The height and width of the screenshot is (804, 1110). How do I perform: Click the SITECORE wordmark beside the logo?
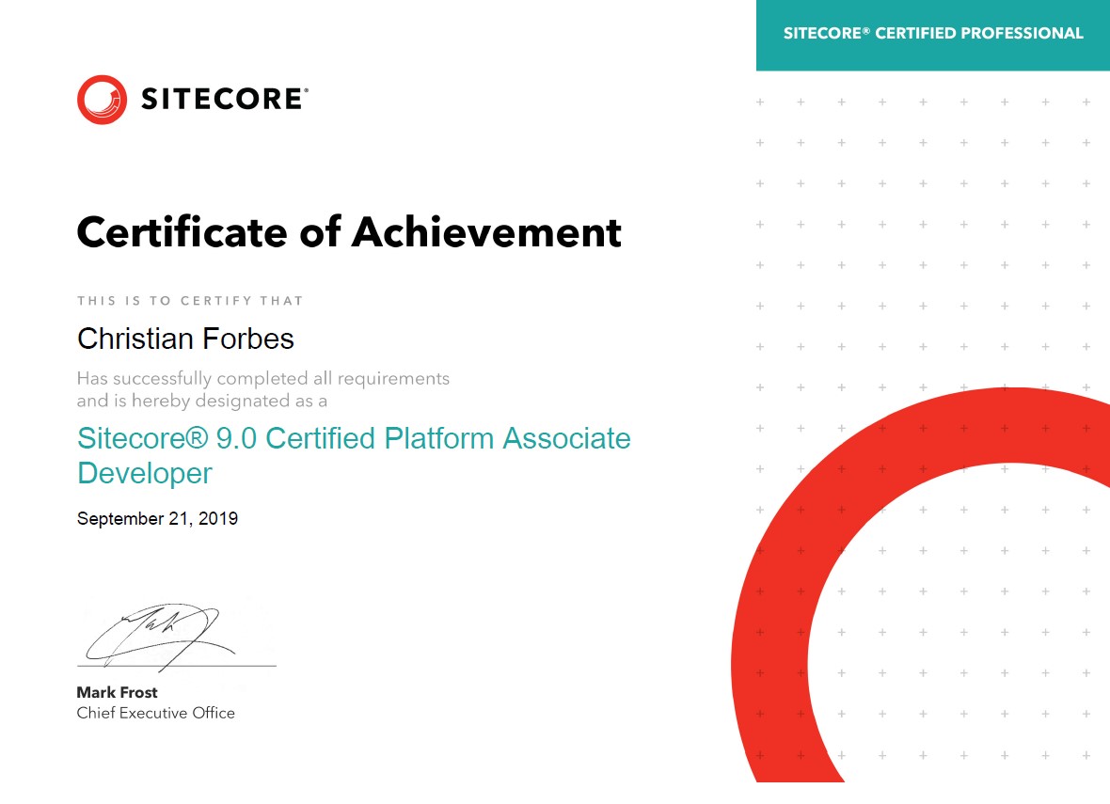(x=224, y=99)
